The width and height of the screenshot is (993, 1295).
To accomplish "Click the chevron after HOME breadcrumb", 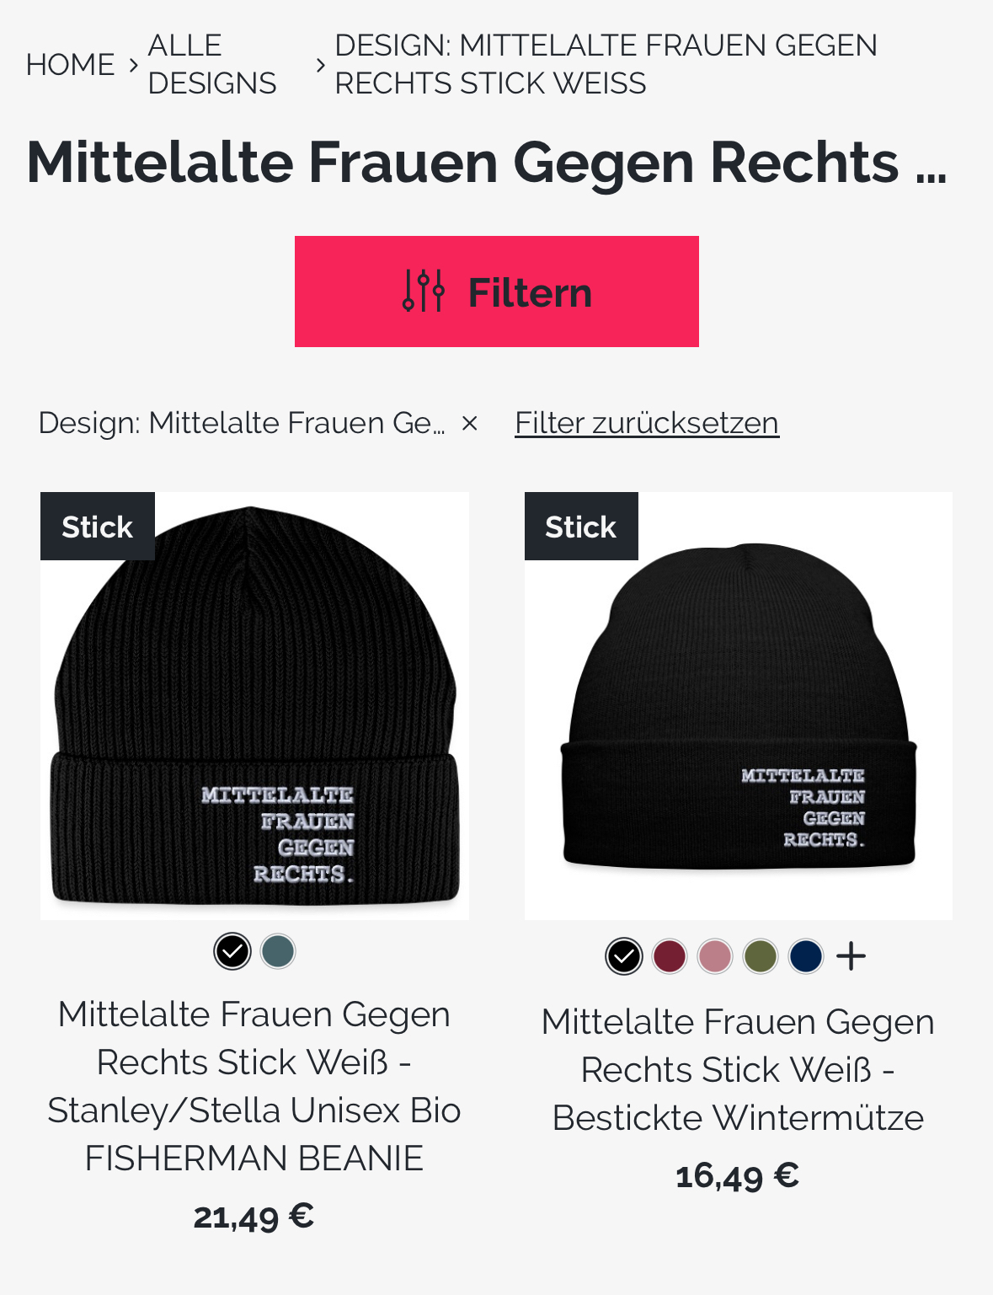I will click(x=133, y=64).
